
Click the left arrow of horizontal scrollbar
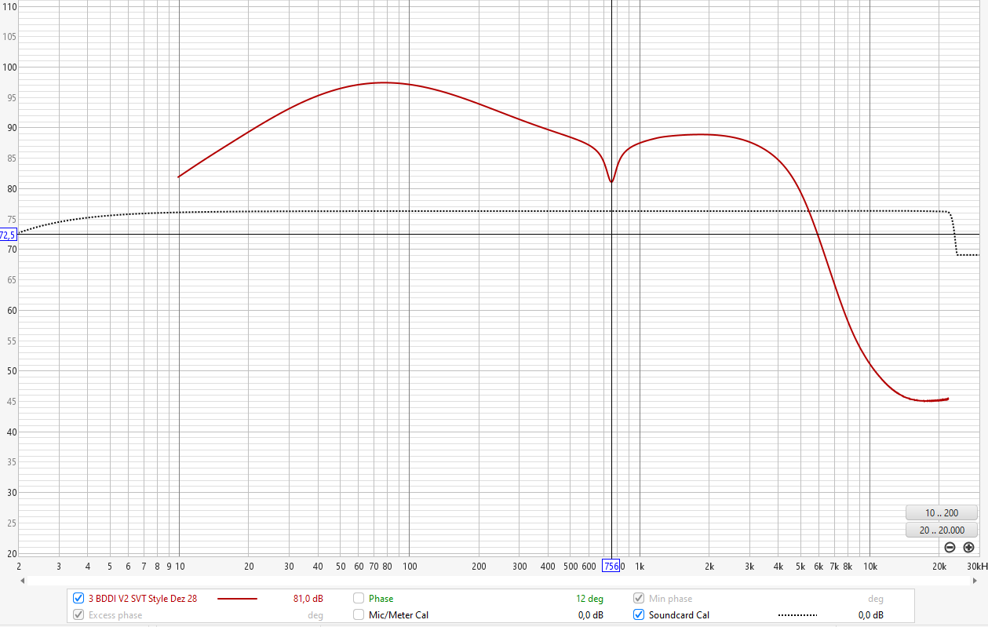(24, 581)
